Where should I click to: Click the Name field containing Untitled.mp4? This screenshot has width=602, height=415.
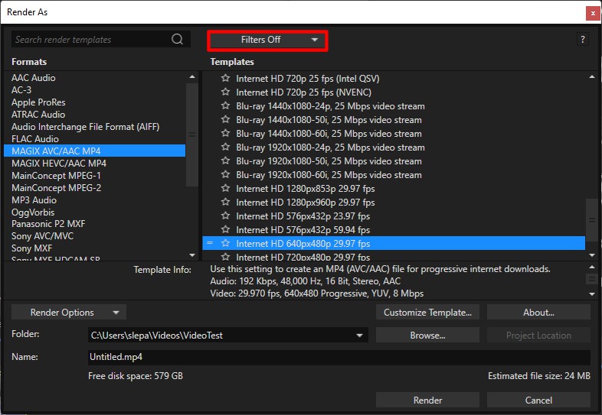coord(337,357)
